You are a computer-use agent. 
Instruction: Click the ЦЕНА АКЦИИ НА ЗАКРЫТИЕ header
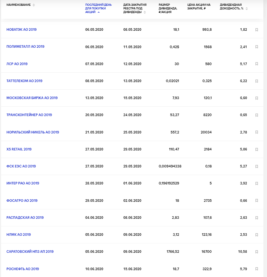(199, 7)
